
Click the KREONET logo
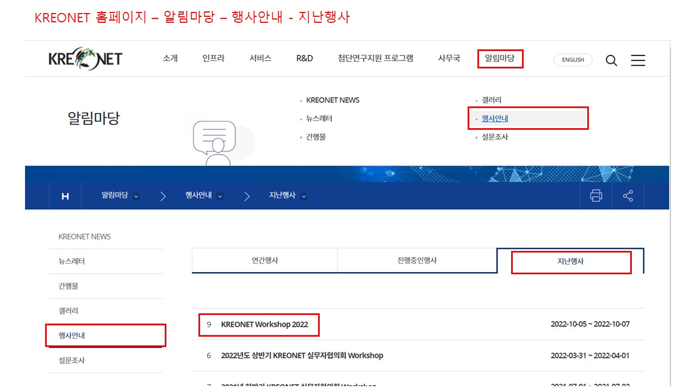[x=85, y=59]
